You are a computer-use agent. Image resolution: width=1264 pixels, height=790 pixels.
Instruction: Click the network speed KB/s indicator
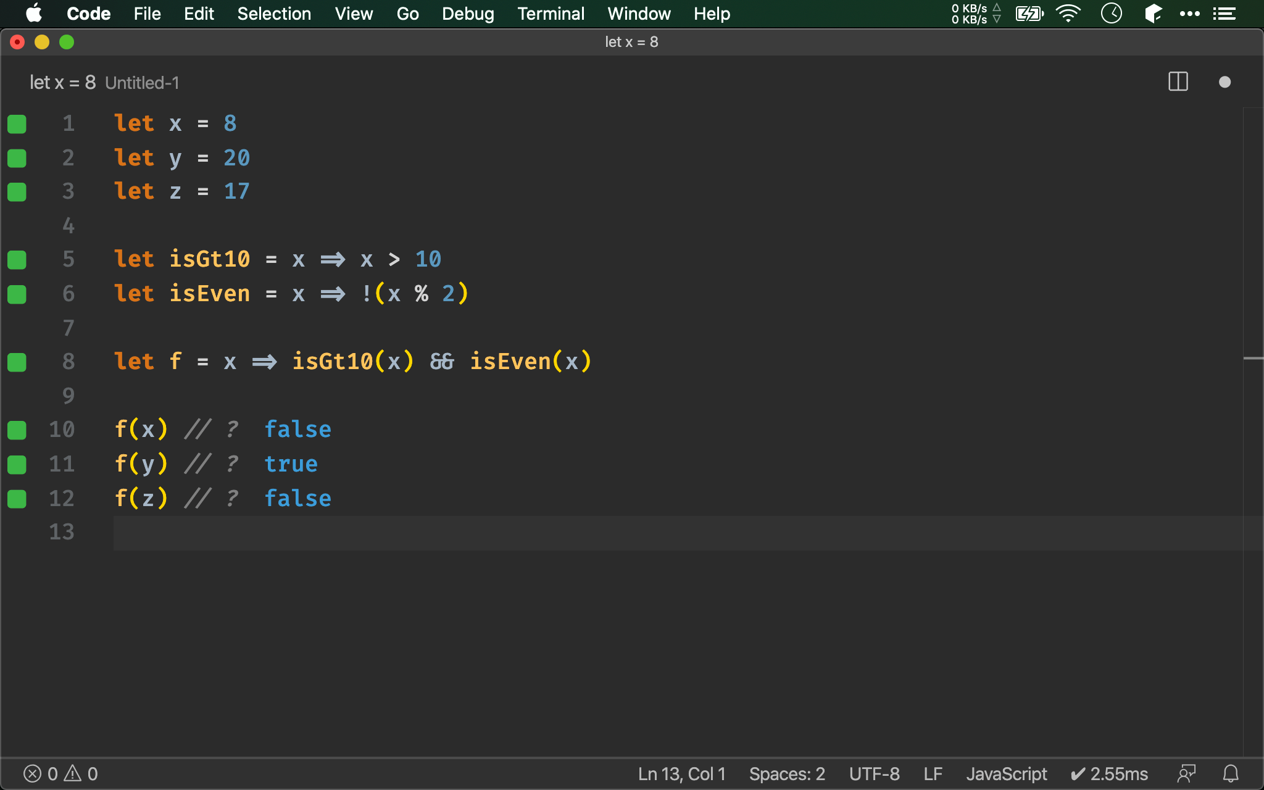tap(976, 14)
